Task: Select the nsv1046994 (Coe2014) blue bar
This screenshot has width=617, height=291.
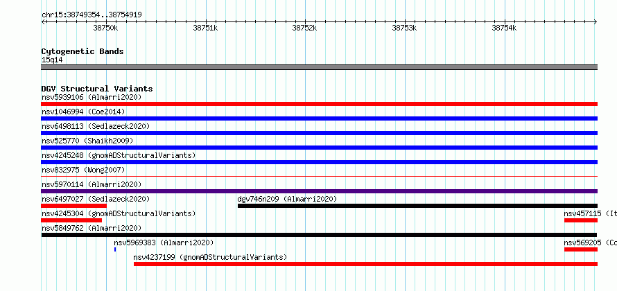Action: (x=319, y=118)
